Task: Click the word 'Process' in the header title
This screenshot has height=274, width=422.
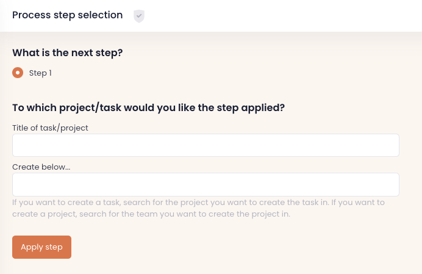Action: click(x=31, y=15)
